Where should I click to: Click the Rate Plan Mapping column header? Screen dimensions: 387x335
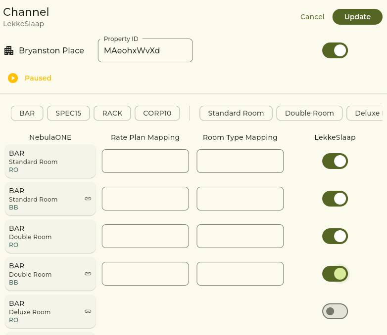click(x=145, y=137)
